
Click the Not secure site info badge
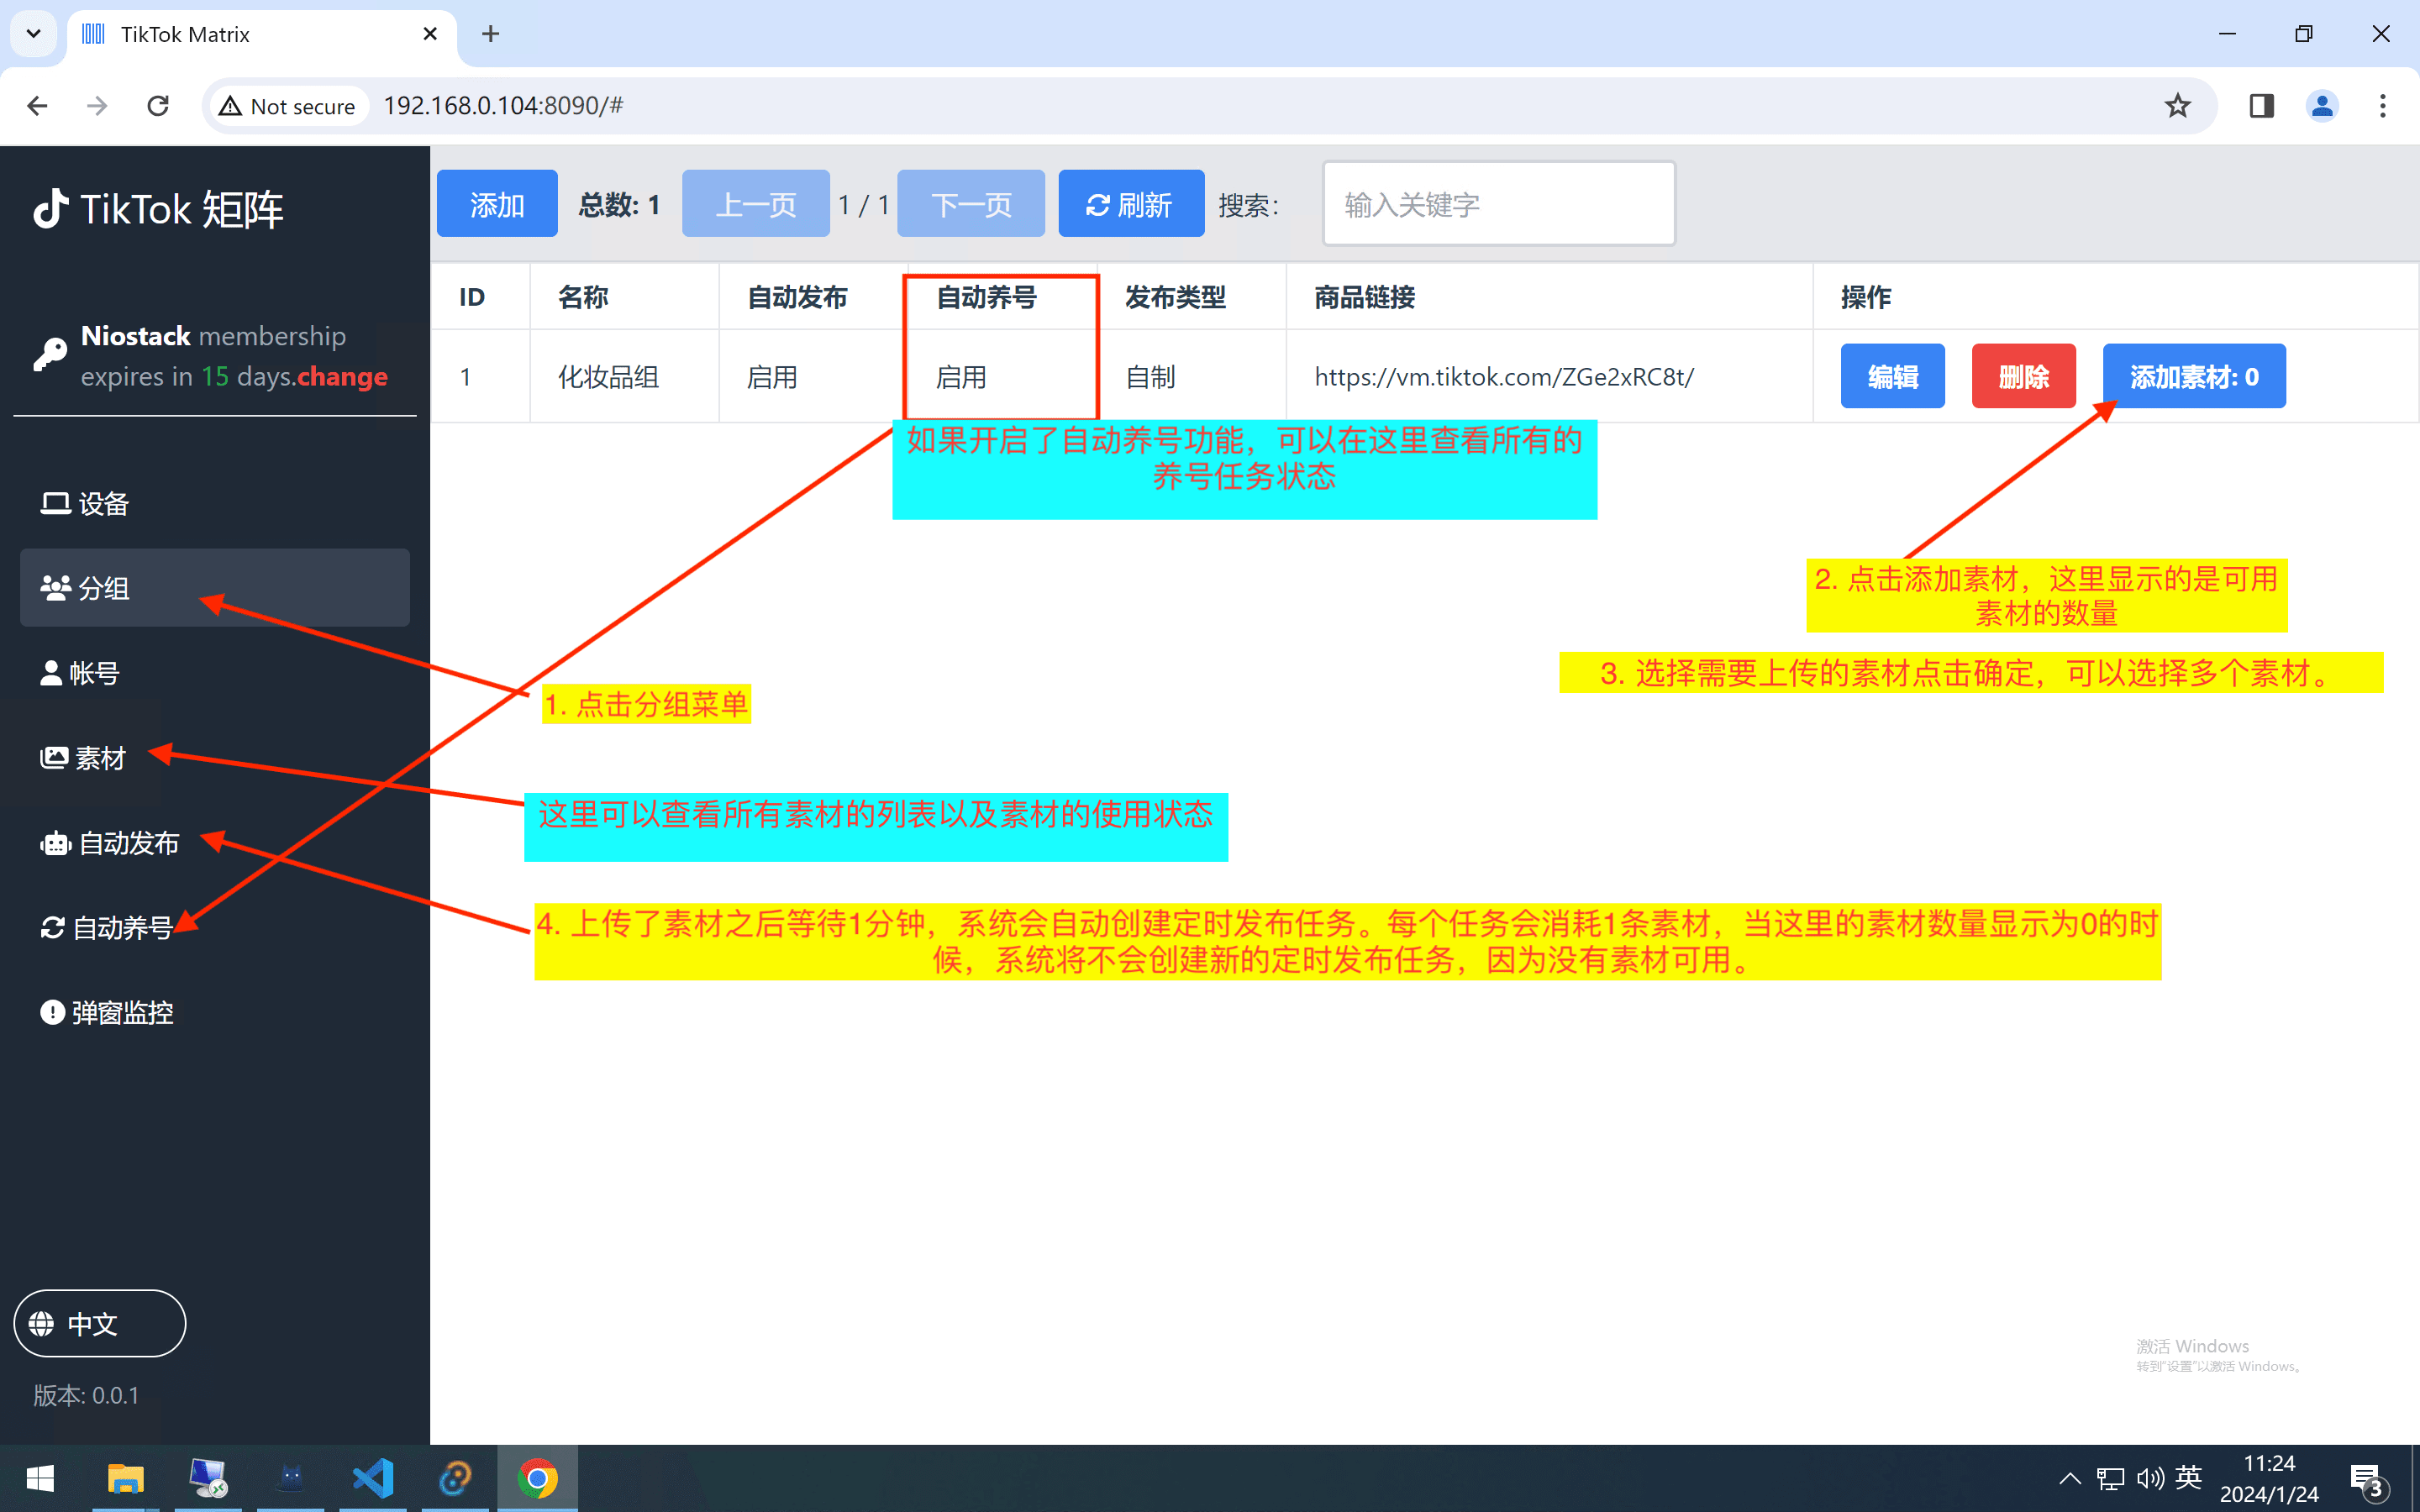coord(287,106)
